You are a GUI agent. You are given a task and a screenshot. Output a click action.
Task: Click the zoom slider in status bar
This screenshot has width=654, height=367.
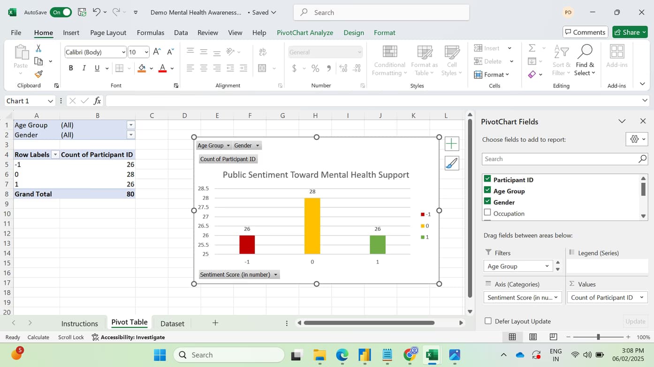click(x=598, y=337)
